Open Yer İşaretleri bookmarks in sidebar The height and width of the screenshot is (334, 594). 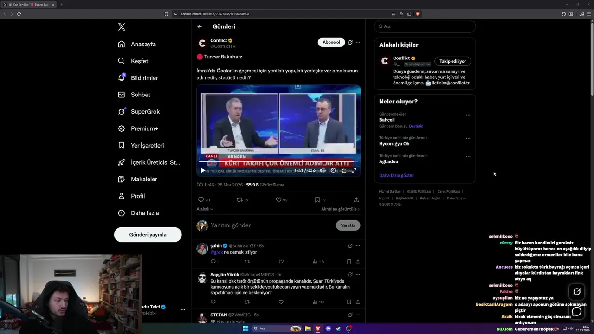(141, 145)
